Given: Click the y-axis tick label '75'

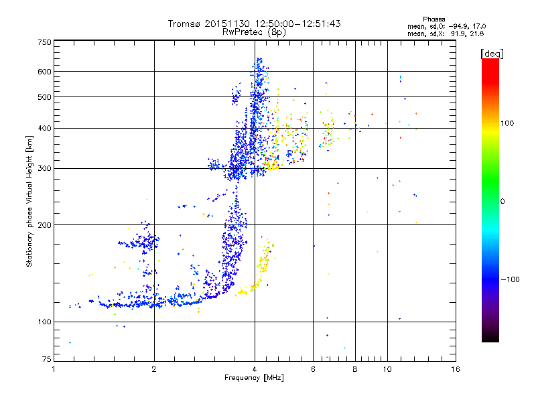Looking at the screenshot, I should pos(47,359).
